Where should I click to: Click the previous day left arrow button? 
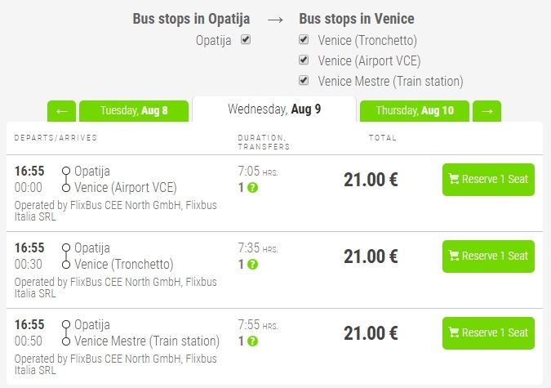tap(61, 111)
